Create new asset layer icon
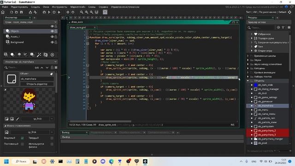Viewport: 295px width, 166px height. pos(32,54)
